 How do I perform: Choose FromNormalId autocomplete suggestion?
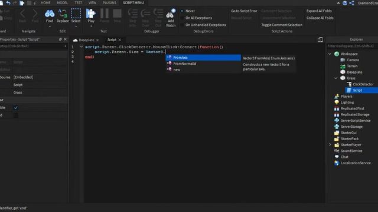click(x=203, y=64)
